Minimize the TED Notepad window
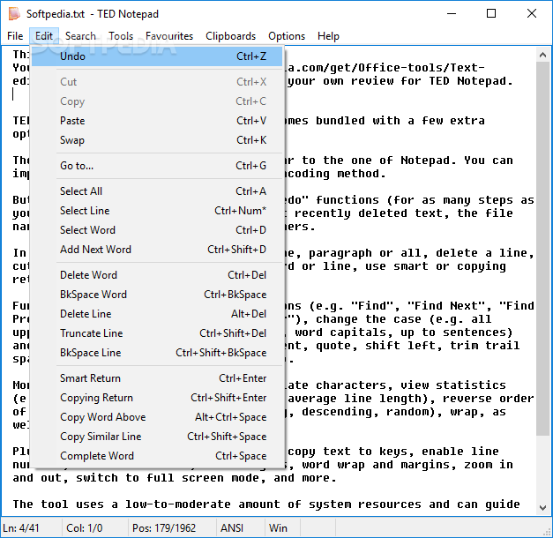The image size is (553, 538). coord(452,14)
